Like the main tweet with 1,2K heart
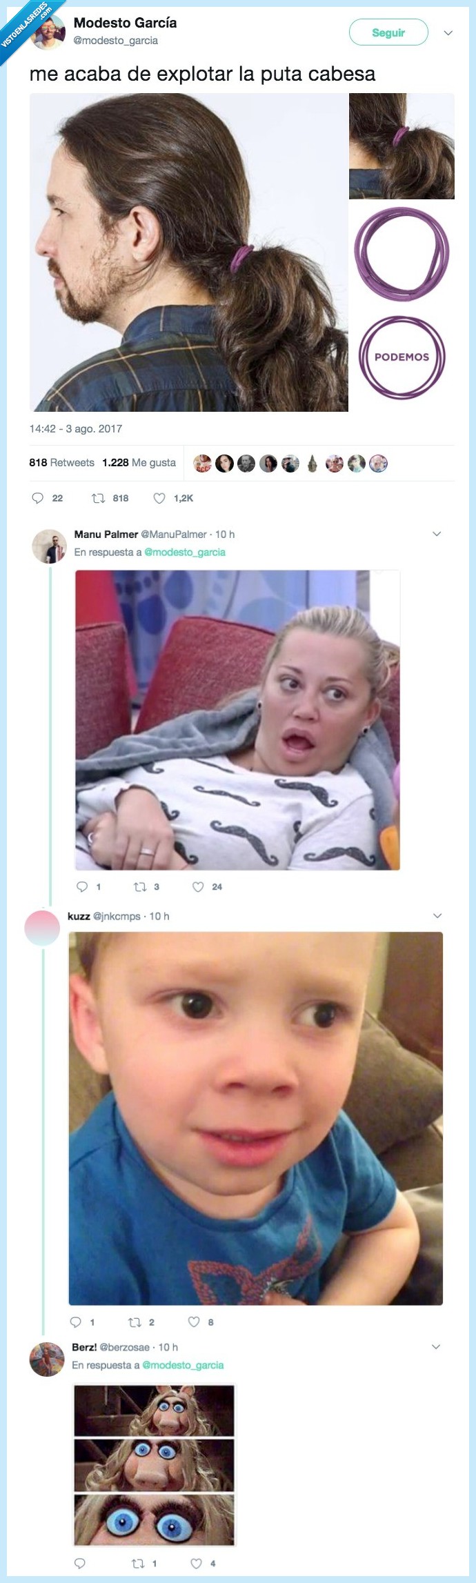This screenshot has height=1583, width=476. 159,498
